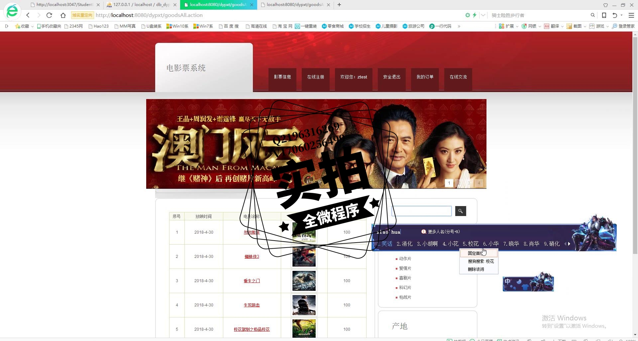Choose 搜狗搜索:校花 in the context menu
Image resolution: width=638 pixels, height=341 pixels.
(x=481, y=261)
